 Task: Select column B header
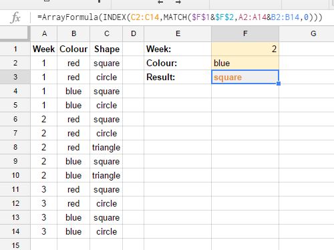coord(73,33)
